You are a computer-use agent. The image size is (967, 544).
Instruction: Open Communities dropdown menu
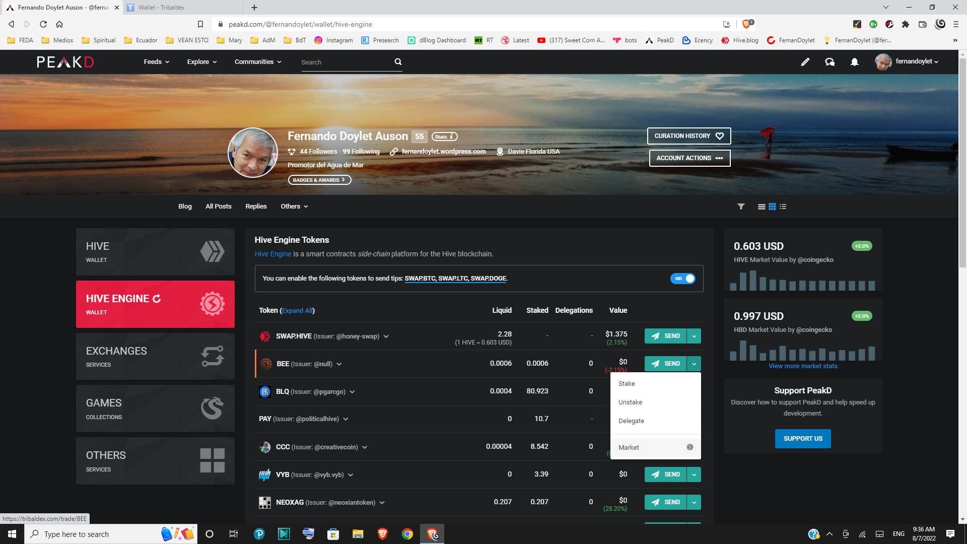[258, 62]
